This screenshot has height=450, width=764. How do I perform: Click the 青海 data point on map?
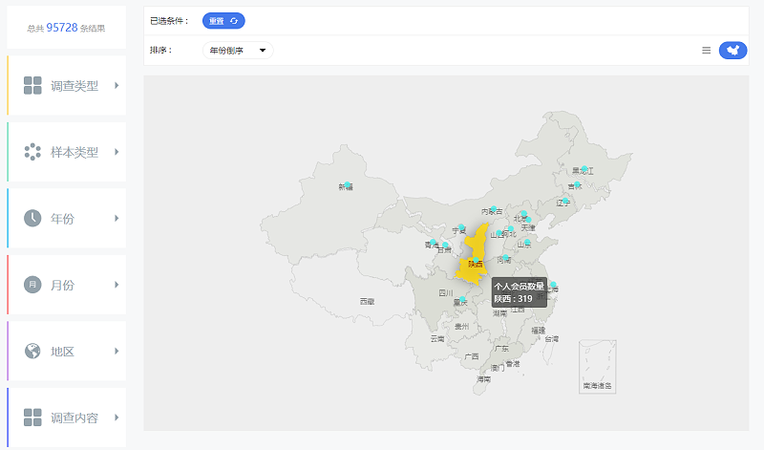tap(433, 242)
